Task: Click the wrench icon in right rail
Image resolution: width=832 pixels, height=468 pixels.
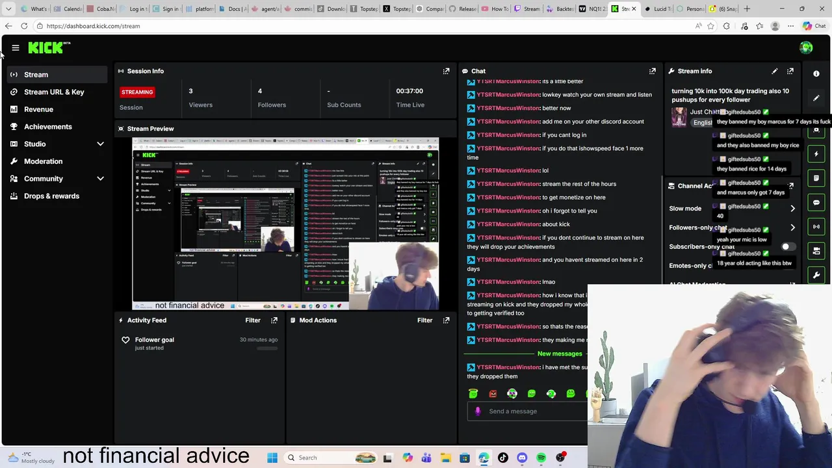Action: (x=816, y=276)
